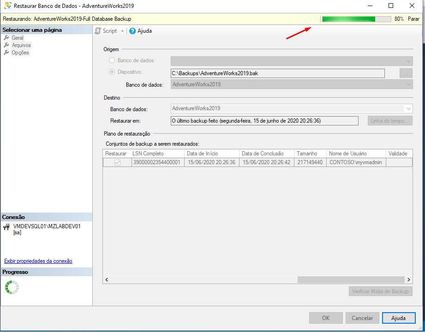Viewport: 425px width, 332px height.
Task: Open Exibir propriedades da conexão link
Action: coord(38,261)
